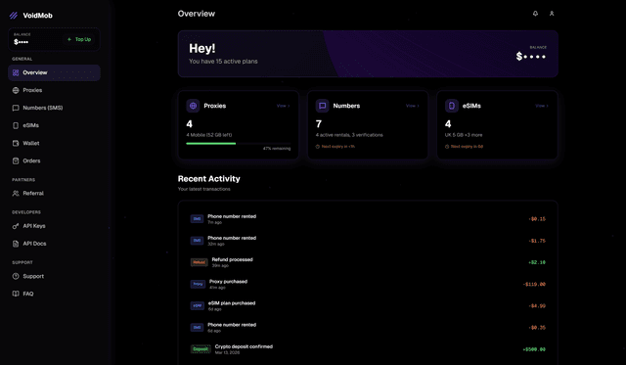Open Numbers (SMS) in sidebar
The height and width of the screenshot is (365, 626).
(x=54, y=108)
